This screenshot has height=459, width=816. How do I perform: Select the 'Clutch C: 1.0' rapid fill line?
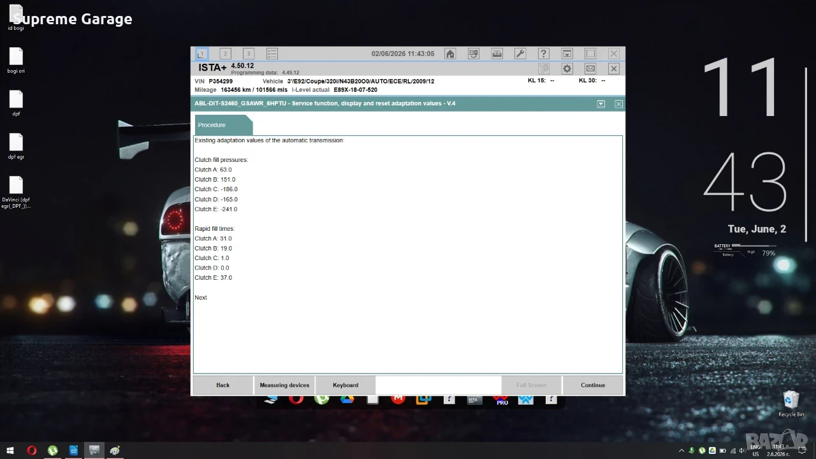212,258
